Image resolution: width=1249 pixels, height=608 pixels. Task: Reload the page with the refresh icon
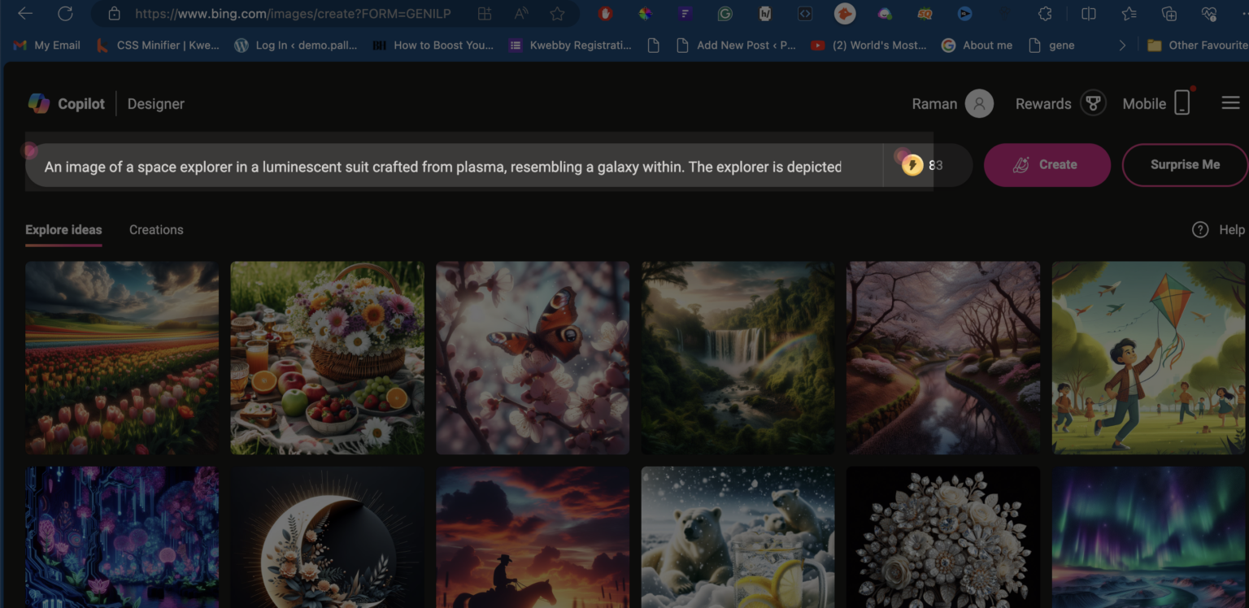click(66, 14)
